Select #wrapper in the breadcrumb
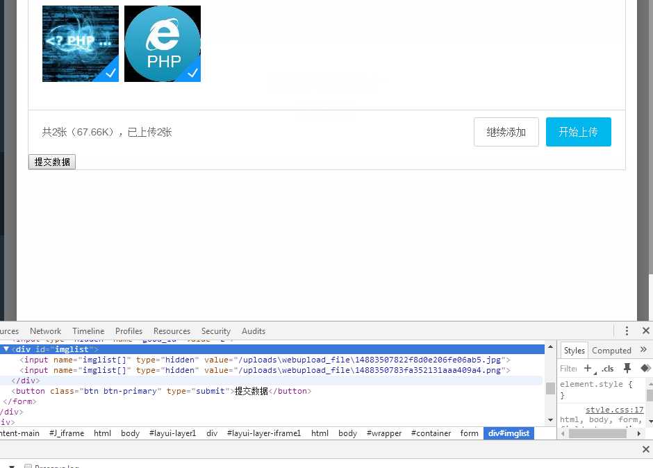 click(384, 433)
